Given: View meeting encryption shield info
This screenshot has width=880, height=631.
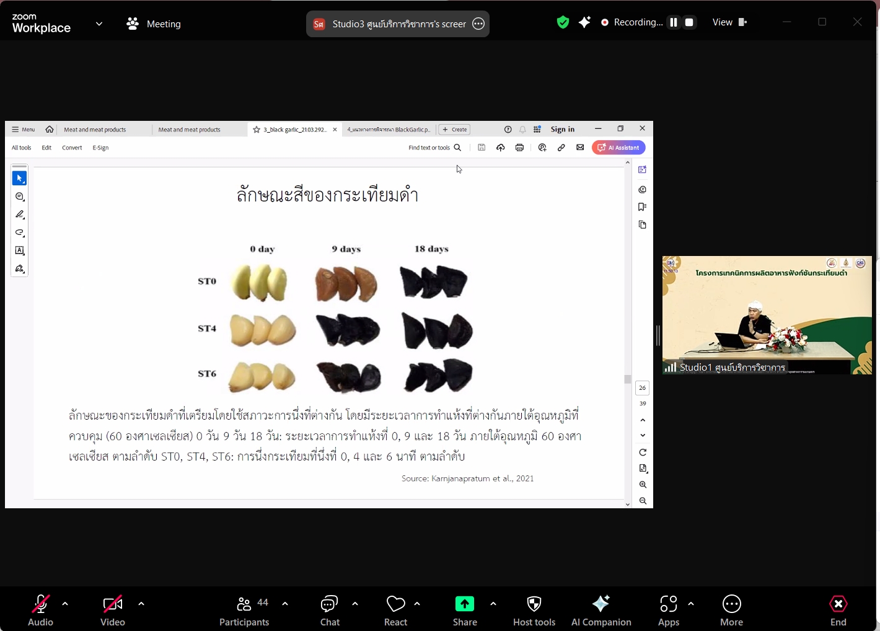Looking at the screenshot, I should click(563, 22).
